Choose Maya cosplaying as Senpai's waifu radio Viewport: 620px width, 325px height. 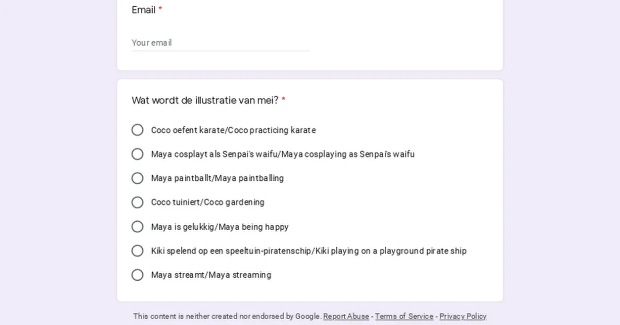pos(137,154)
